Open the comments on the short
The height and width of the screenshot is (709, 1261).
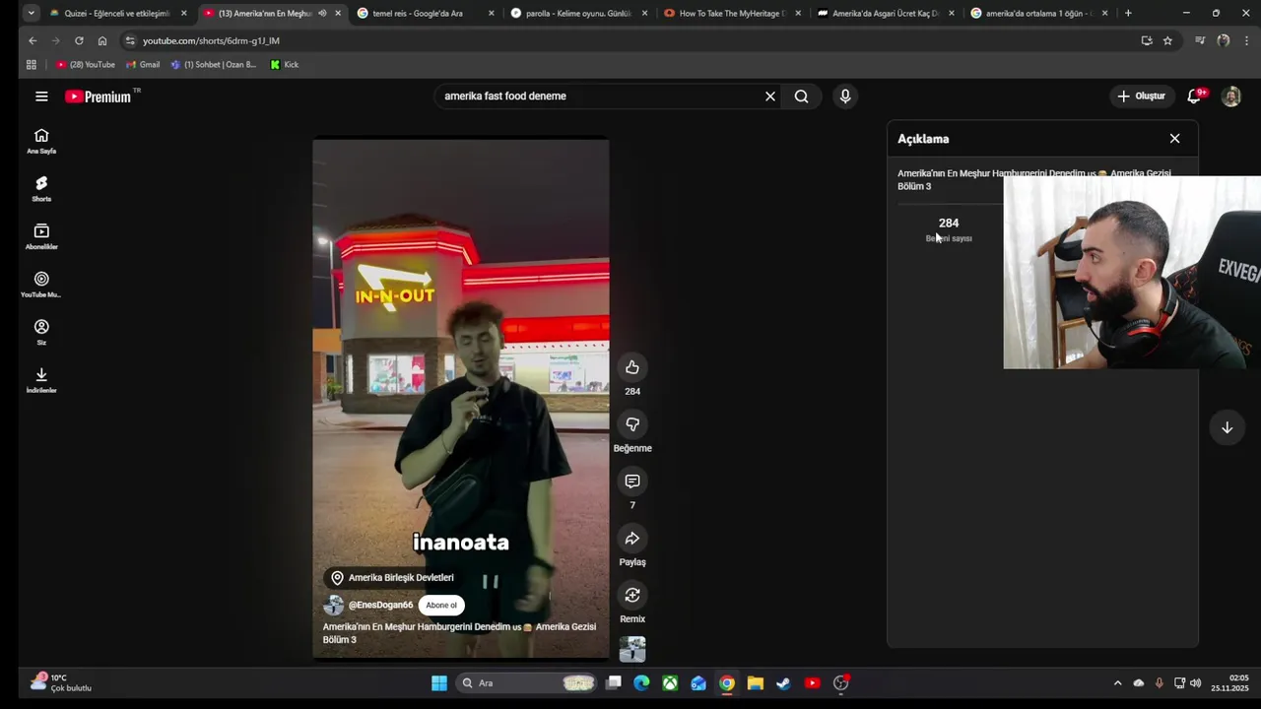(632, 482)
